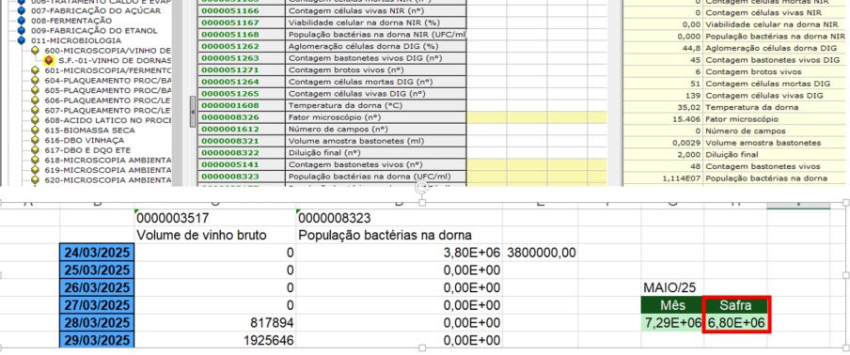This screenshot has height=355, width=850.
Task: Select code 0000051262 in the table
Action: pos(242,46)
